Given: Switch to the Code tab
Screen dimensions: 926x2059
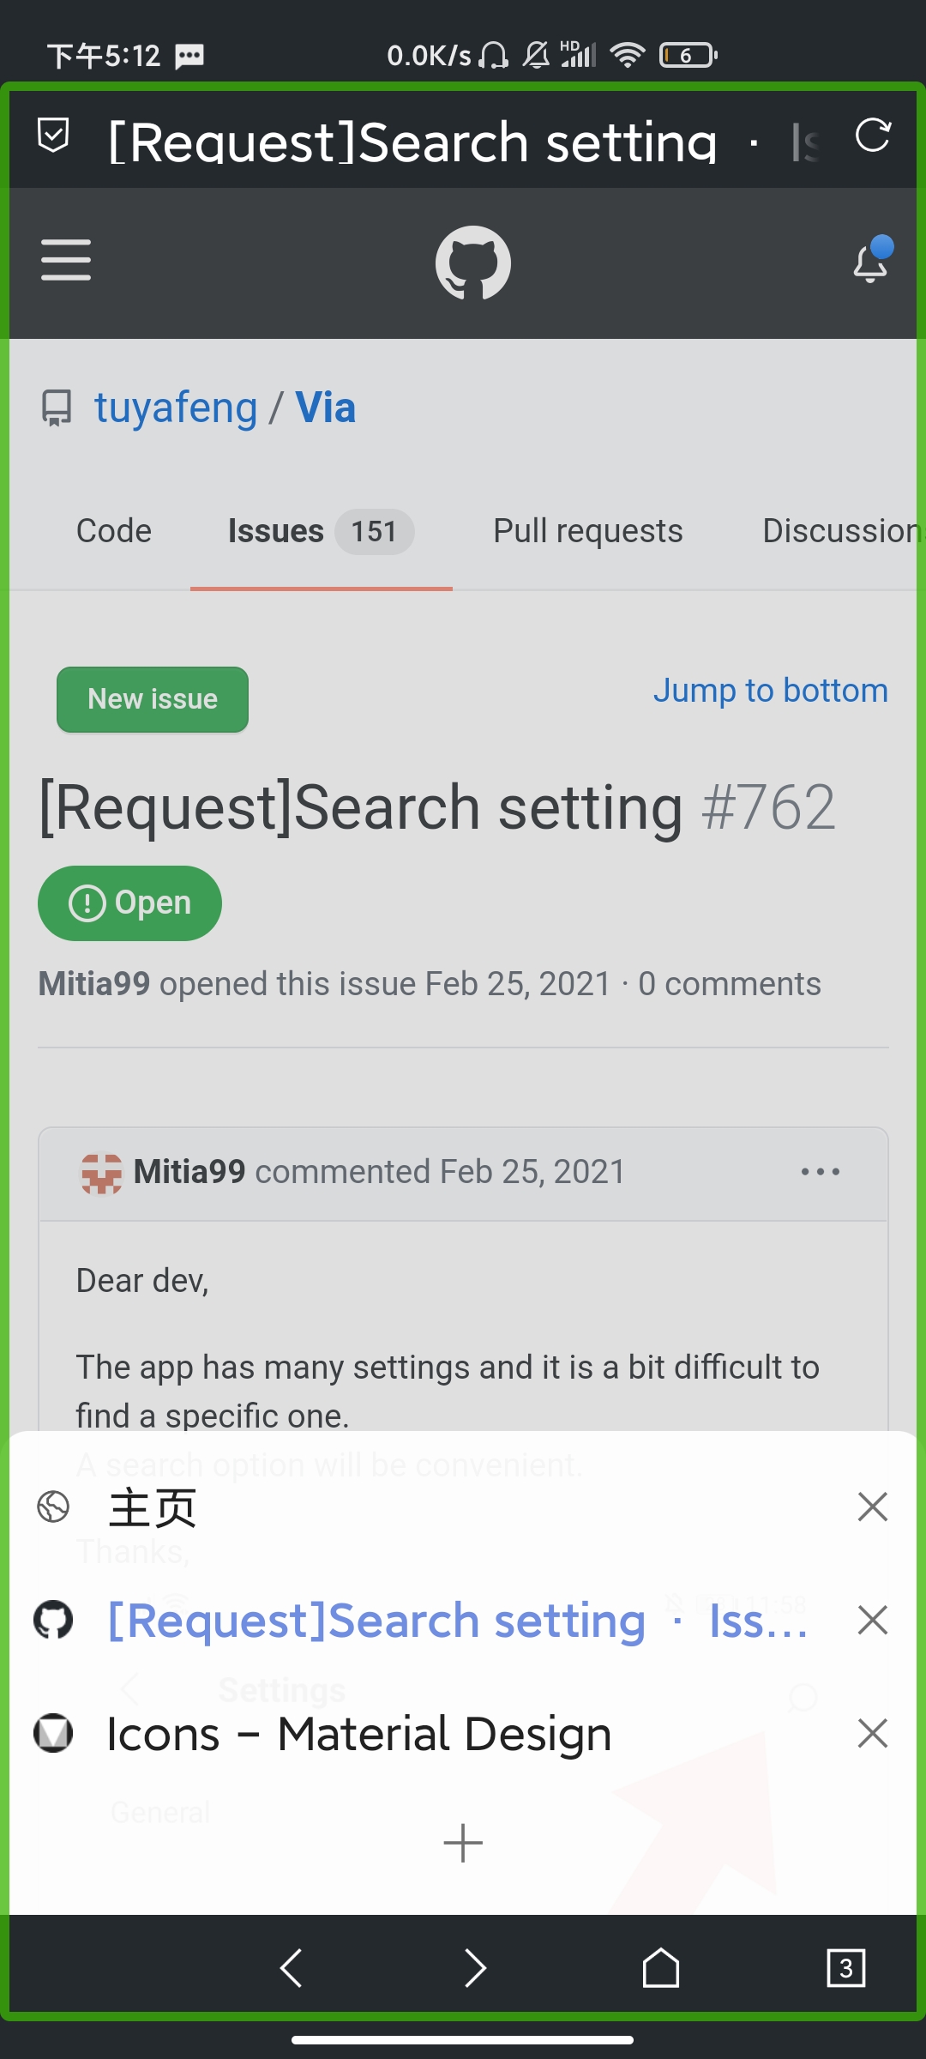Looking at the screenshot, I should pos(113,530).
